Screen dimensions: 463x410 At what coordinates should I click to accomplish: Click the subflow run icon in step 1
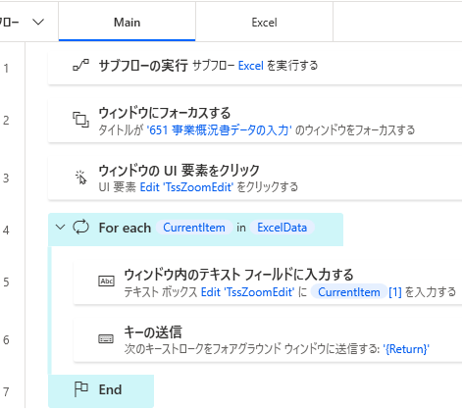(80, 65)
